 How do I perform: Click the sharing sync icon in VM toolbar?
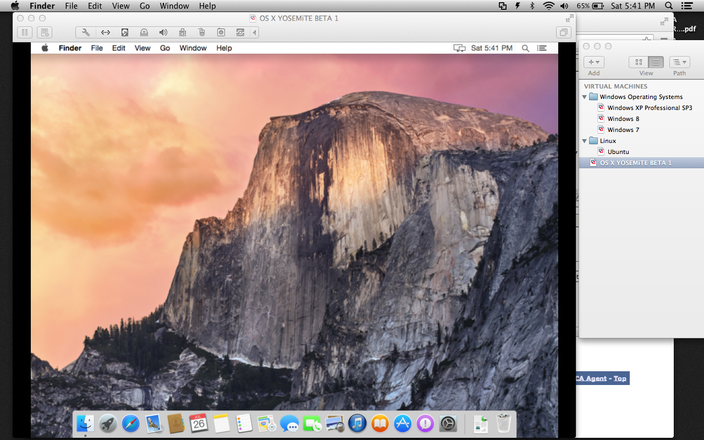240,32
